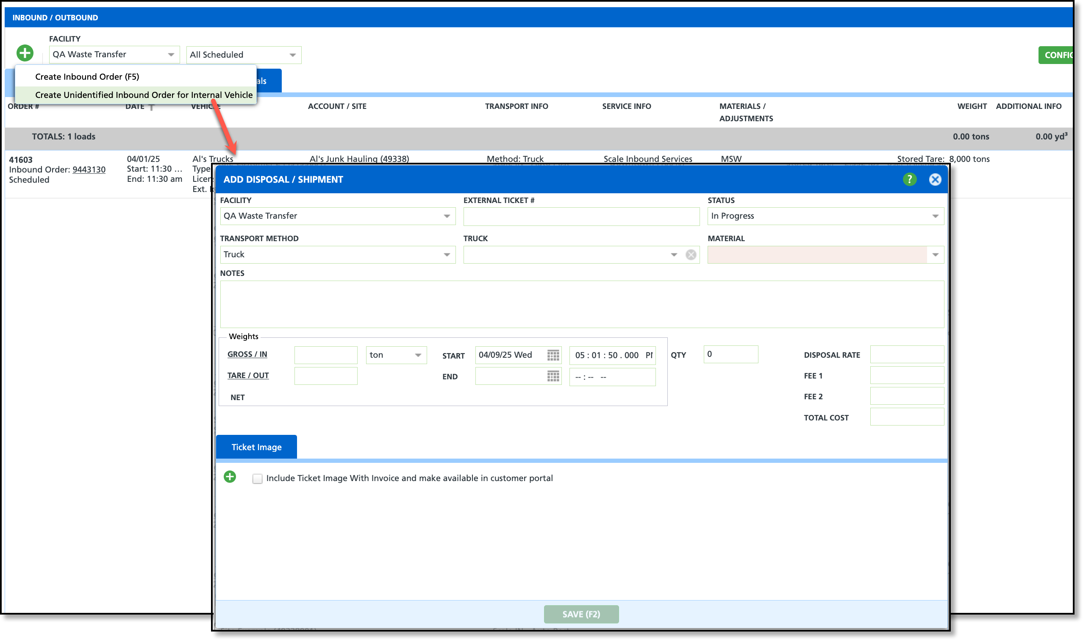Add a ticket image with plus icon
Viewport: 1083px width, 640px height.
click(x=230, y=477)
